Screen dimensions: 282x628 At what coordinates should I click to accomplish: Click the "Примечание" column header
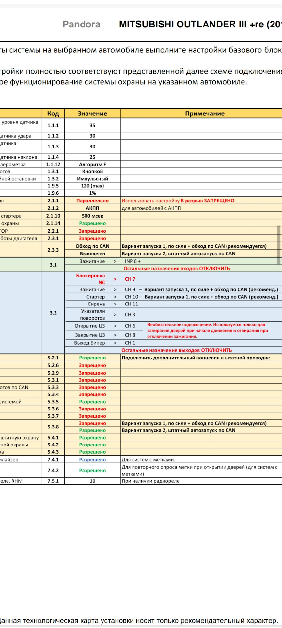tap(205, 113)
